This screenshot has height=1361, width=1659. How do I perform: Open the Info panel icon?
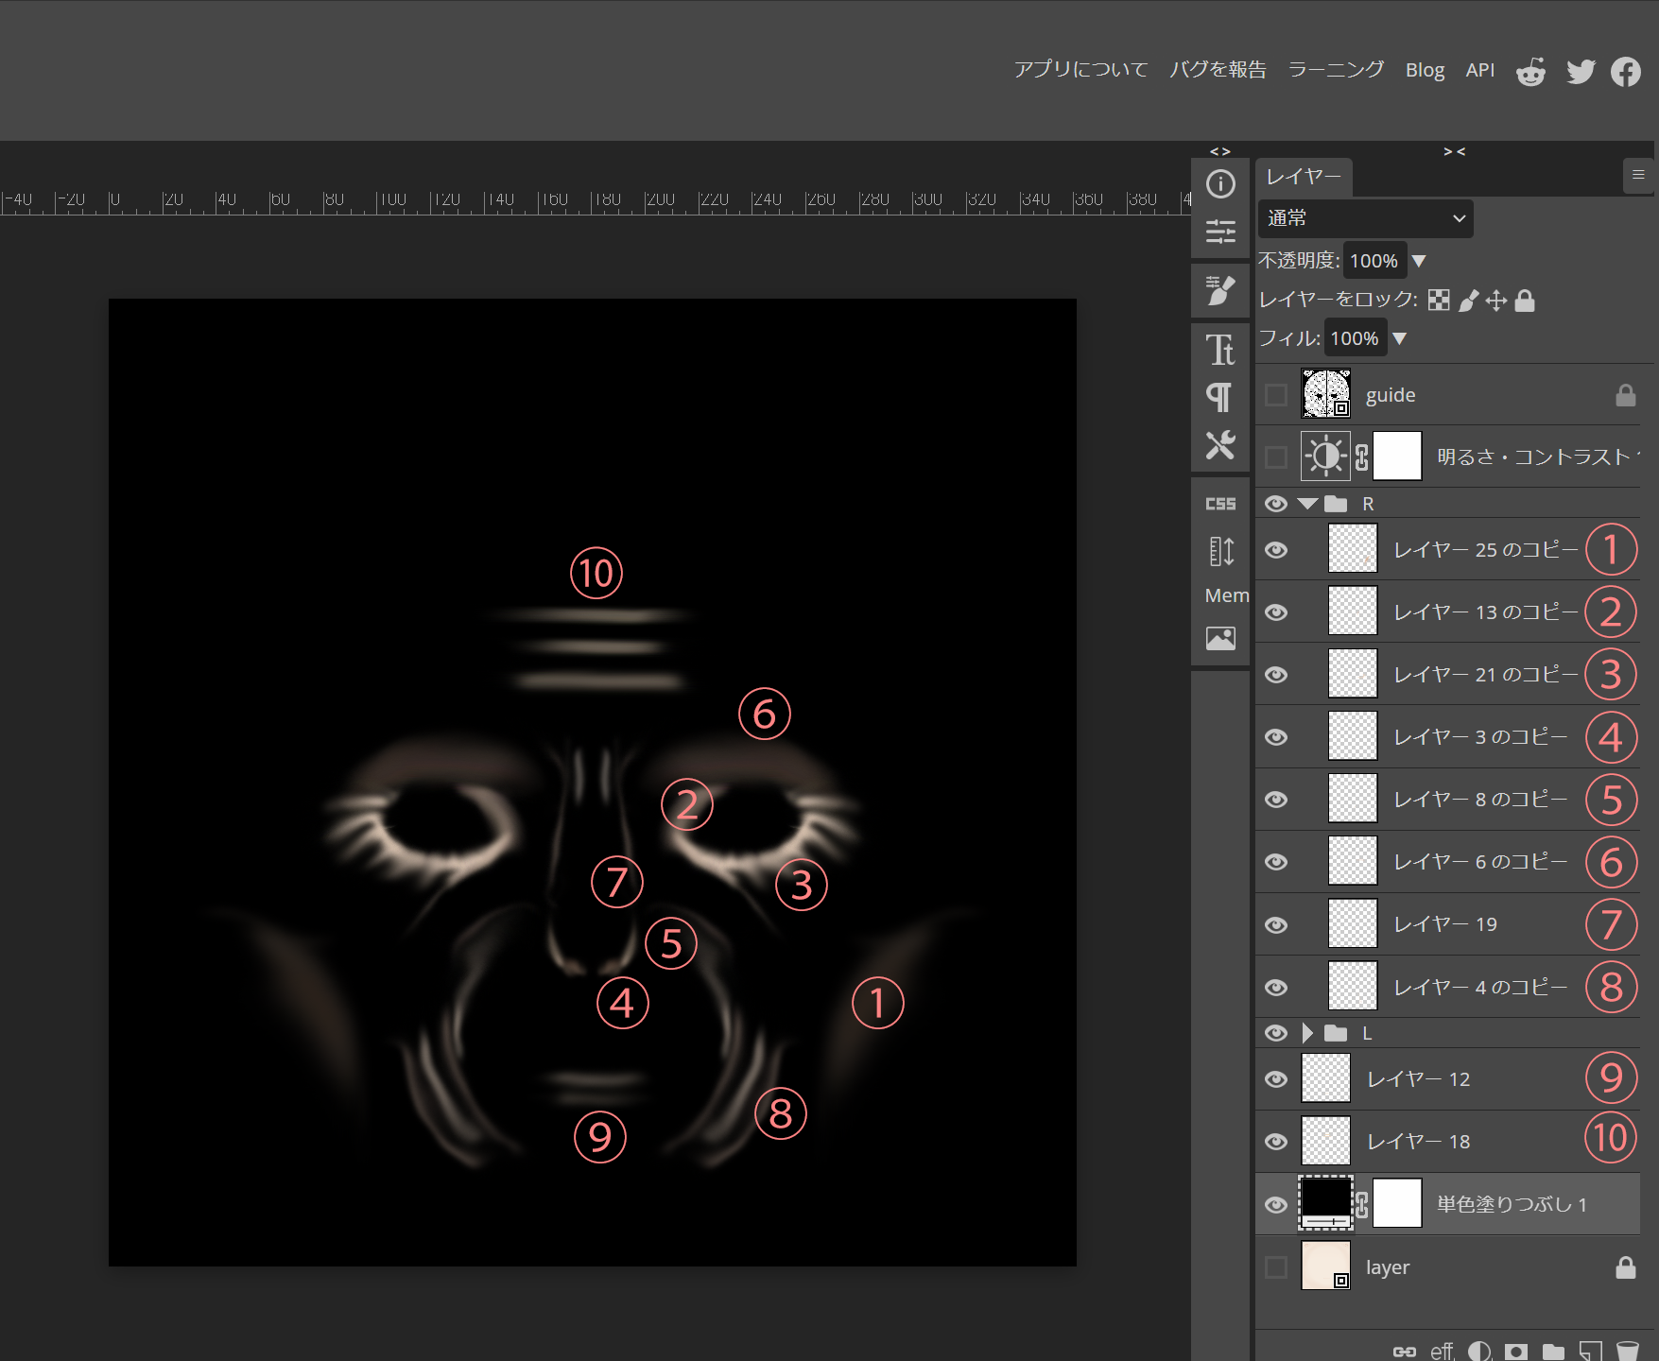pos(1220,184)
